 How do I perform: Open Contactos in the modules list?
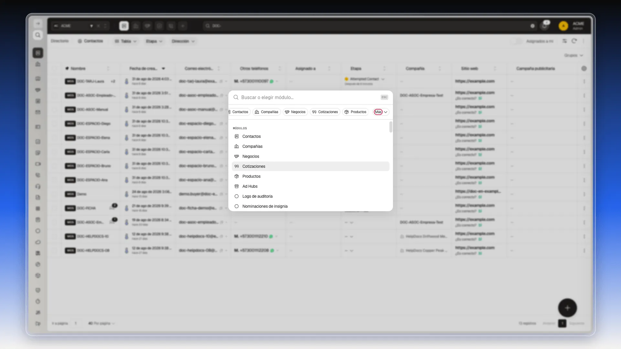tap(310, 136)
